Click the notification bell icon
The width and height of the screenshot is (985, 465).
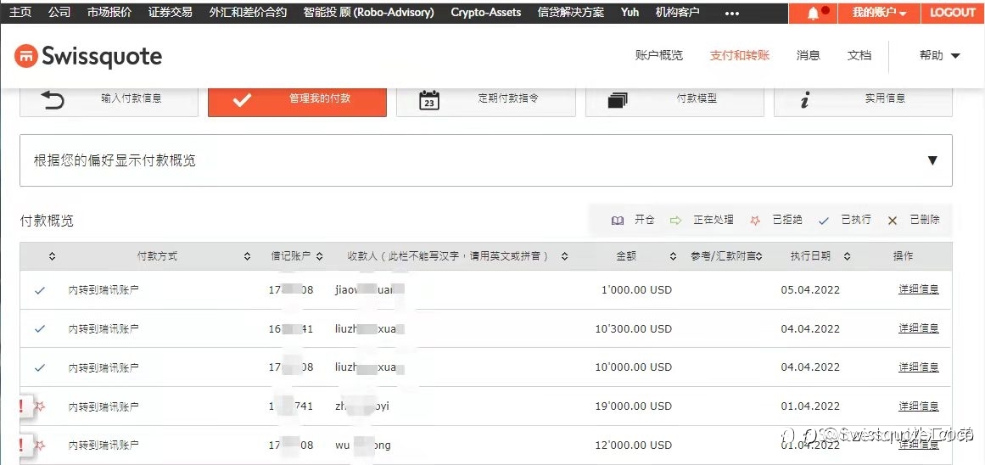click(x=813, y=14)
